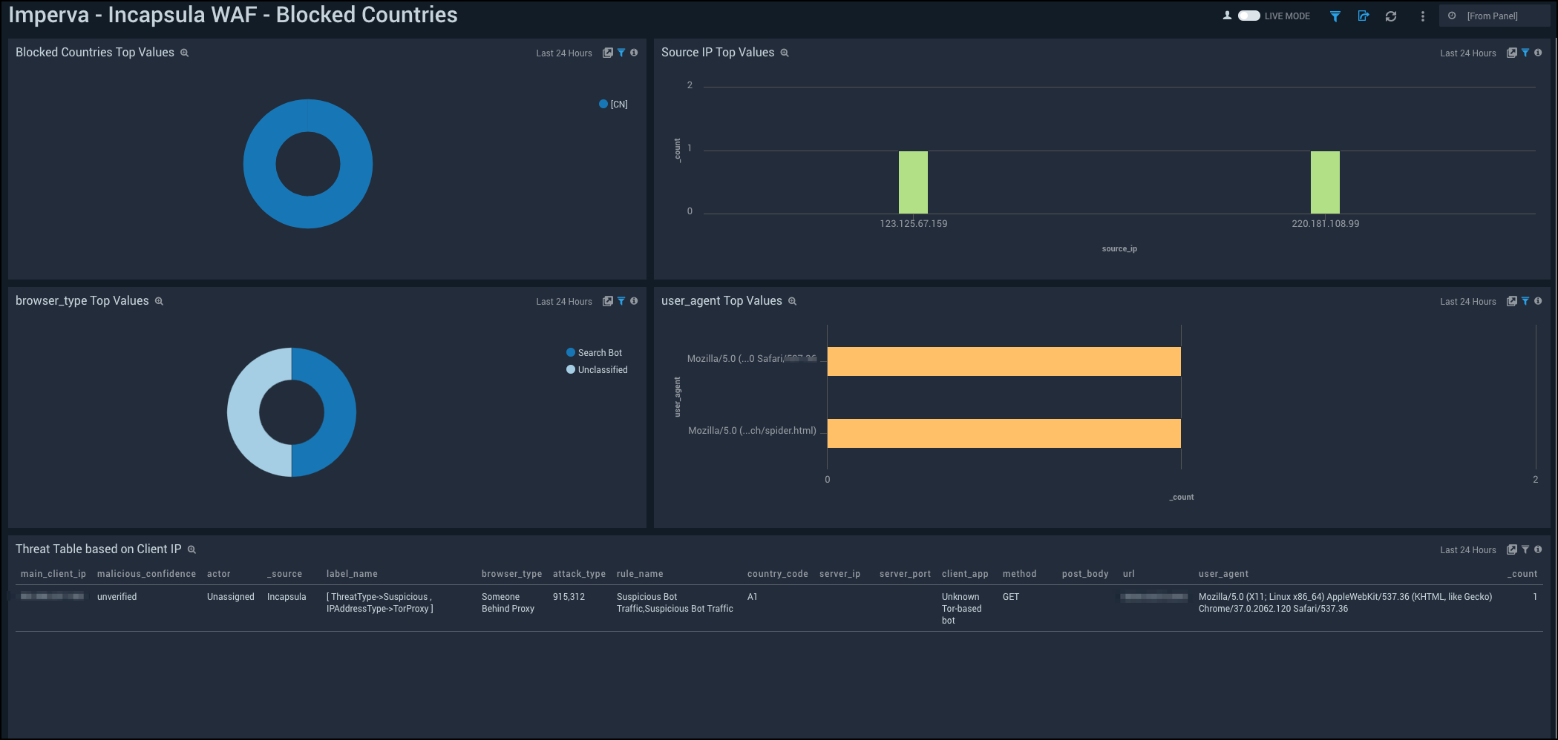1558x740 pixels.
Task: Click the dashboard refresh icon
Action: (x=1392, y=15)
